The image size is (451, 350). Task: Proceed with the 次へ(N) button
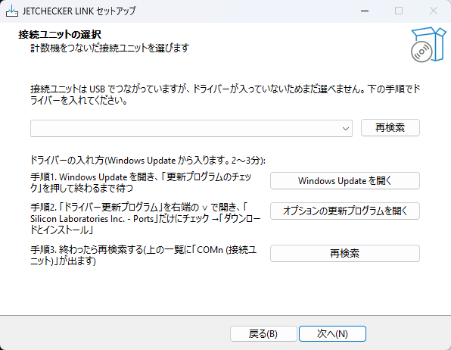[332, 333]
